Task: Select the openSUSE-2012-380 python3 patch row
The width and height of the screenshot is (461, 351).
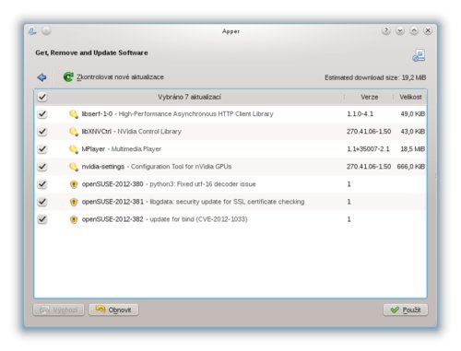Action: 230,184
